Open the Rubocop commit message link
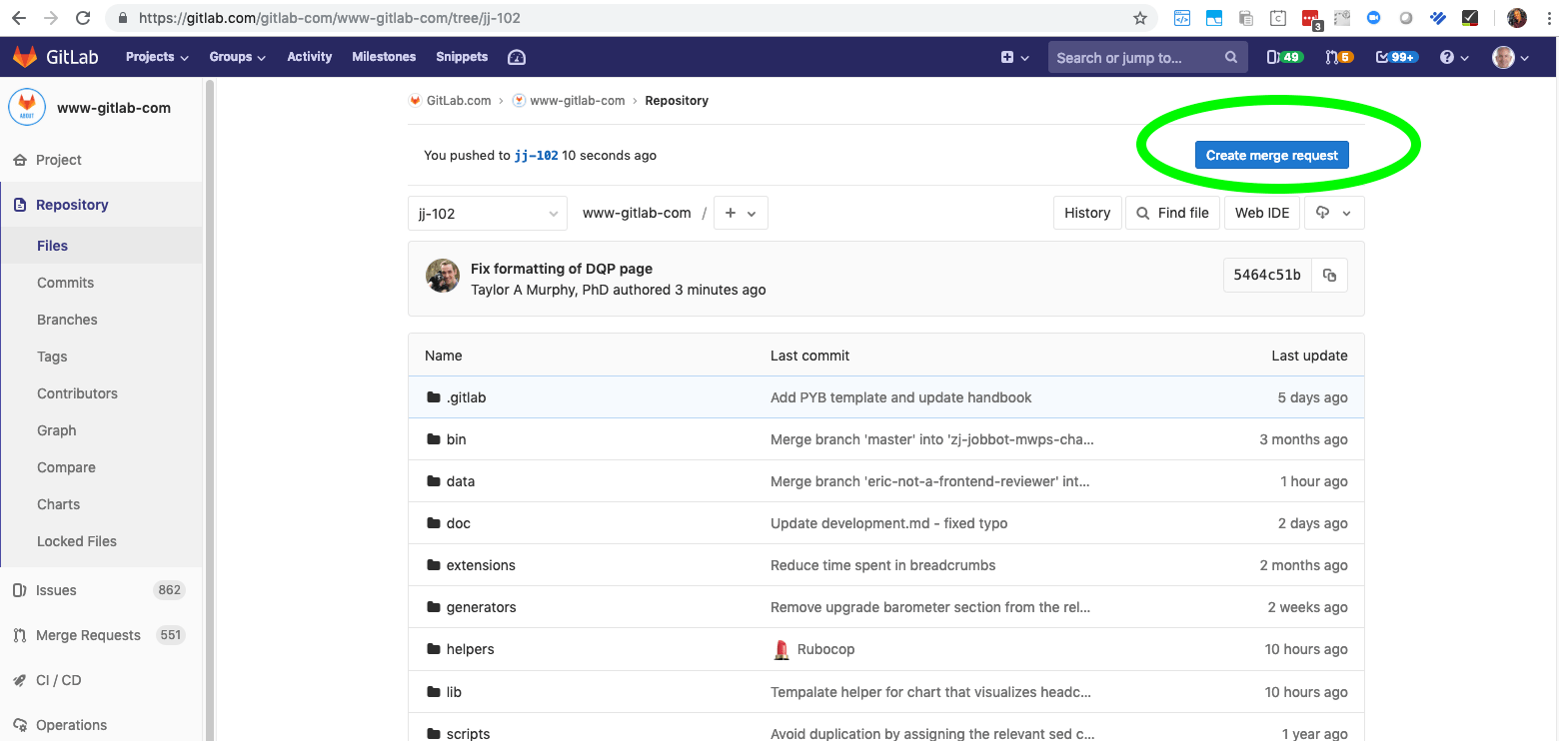The image size is (1559, 741). click(825, 649)
